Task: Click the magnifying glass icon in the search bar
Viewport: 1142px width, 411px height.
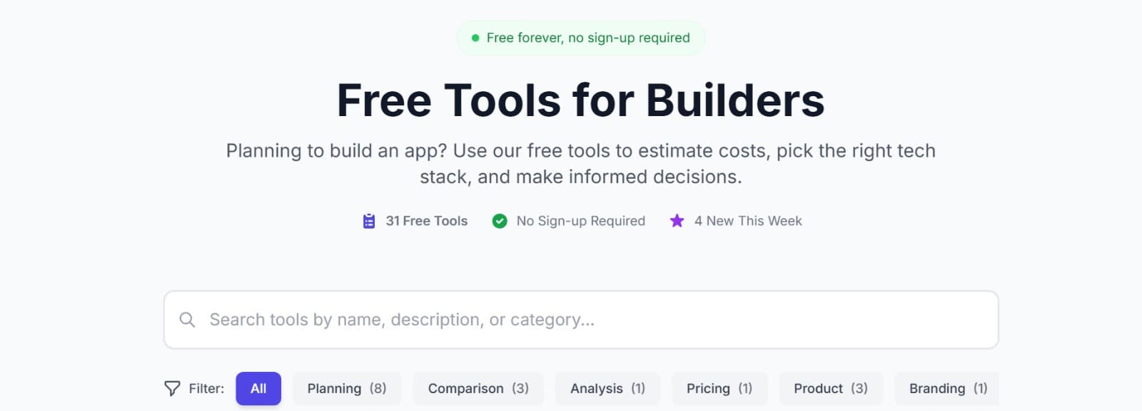Action: click(188, 319)
